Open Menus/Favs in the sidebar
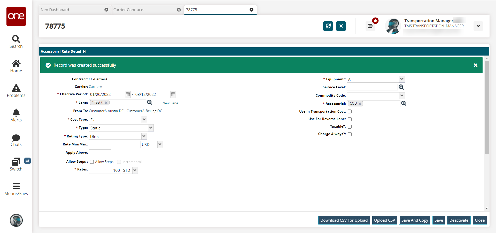Screen dimensions: 496x233 [16, 189]
